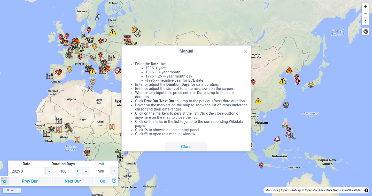
Task: Click the orange pin above Tunisia
Action: click(x=93, y=82)
